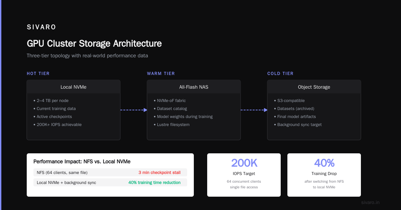This screenshot has width=401, height=210.
Task: Select the GPU Cluster Storage Architecture title
Action: [94, 44]
